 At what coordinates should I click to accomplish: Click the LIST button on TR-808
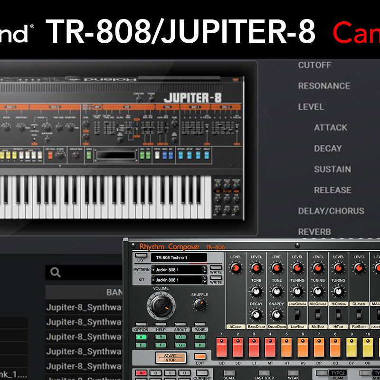141,256
